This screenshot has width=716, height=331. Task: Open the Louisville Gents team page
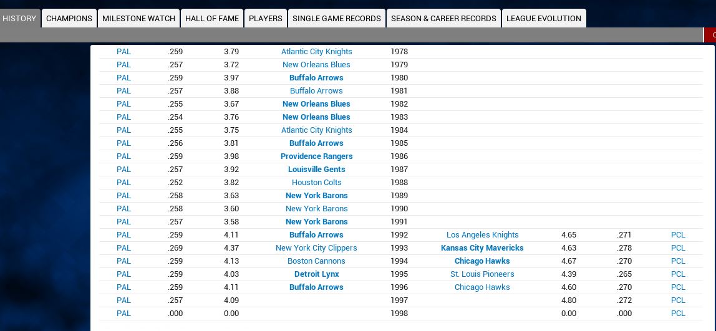point(316,170)
